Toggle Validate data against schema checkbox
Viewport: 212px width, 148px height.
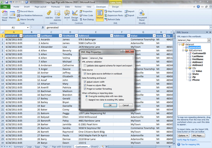85,66
